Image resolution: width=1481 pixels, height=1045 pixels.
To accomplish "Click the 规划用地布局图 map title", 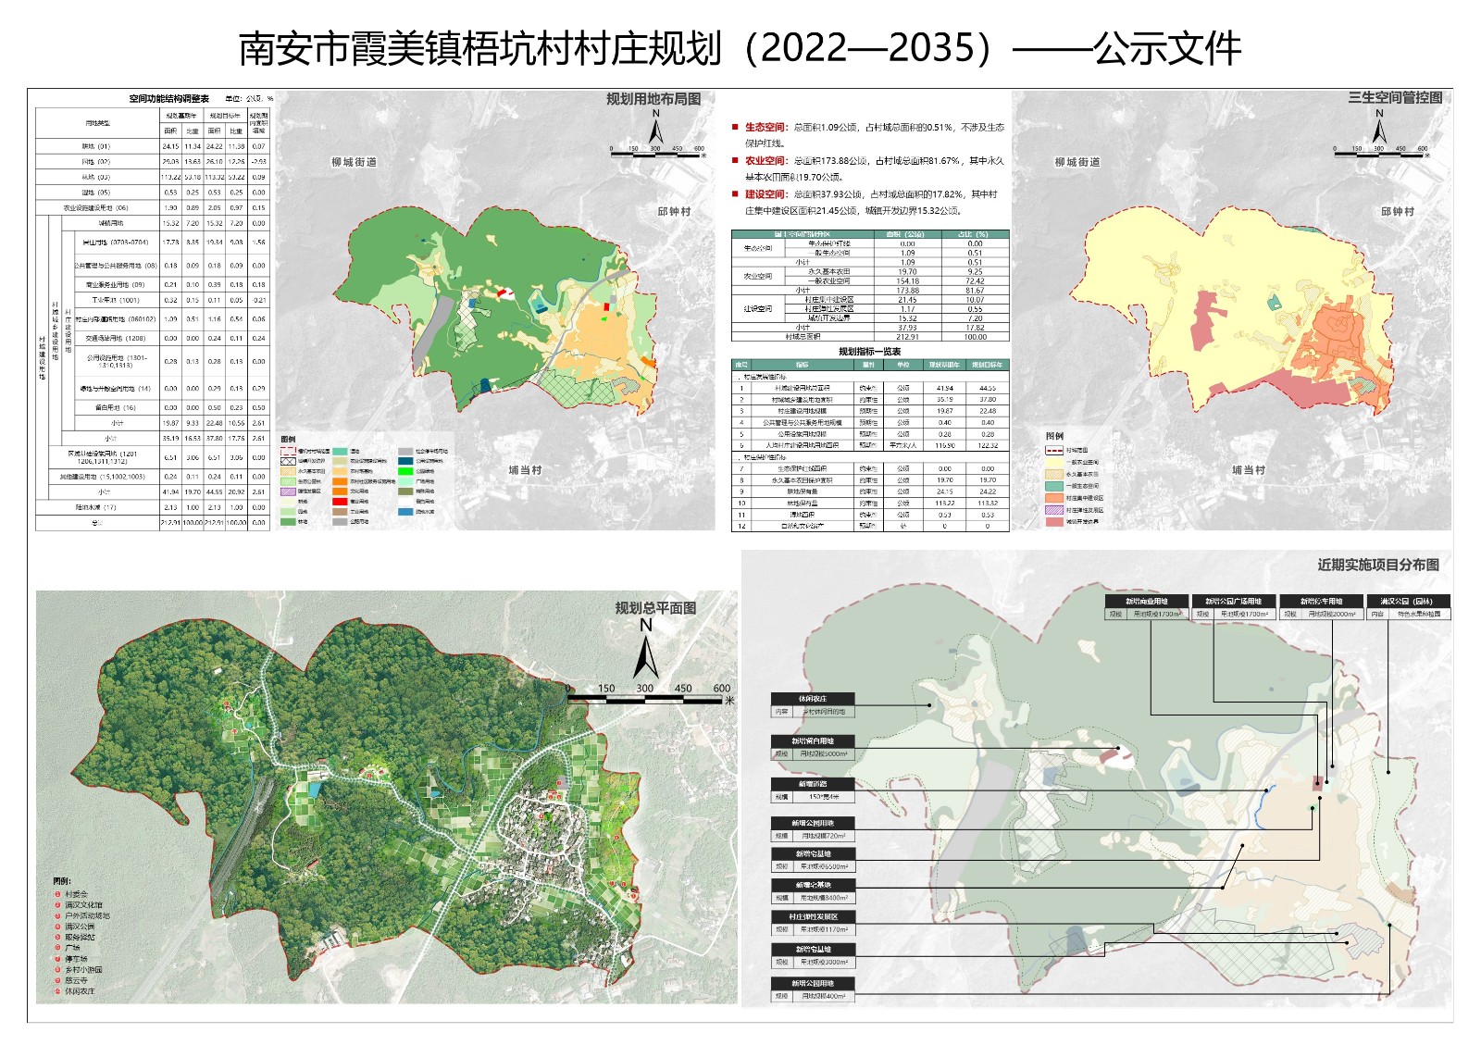I will point(653,98).
